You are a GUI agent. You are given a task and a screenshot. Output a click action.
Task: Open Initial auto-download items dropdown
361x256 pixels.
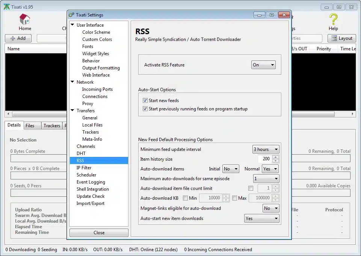click(x=231, y=169)
